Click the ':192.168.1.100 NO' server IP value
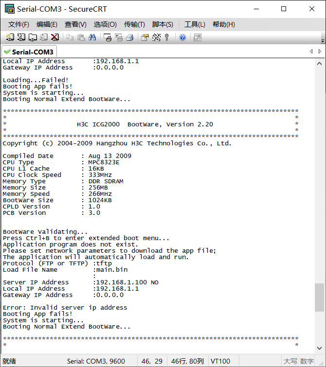The height and width of the screenshot is (367, 326). tap(126, 282)
